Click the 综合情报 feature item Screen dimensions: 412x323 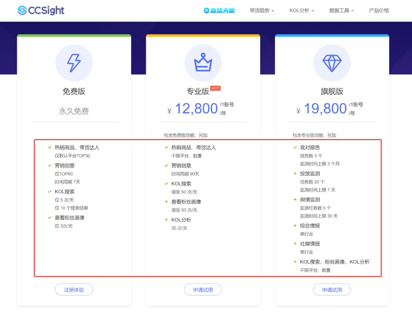tap(310, 226)
